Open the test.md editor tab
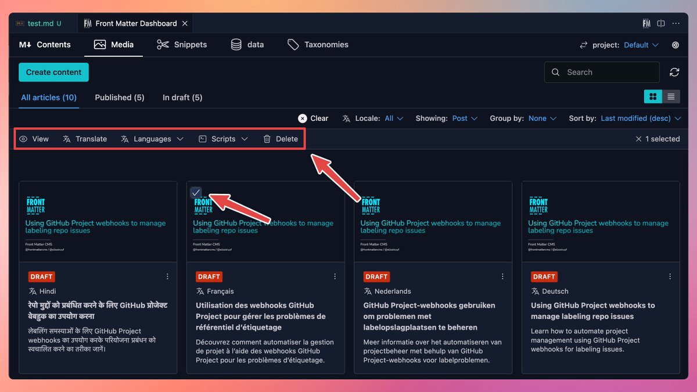The height and width of the screenshot is (392, 697). pyautogui.click(x=38, y=23)
